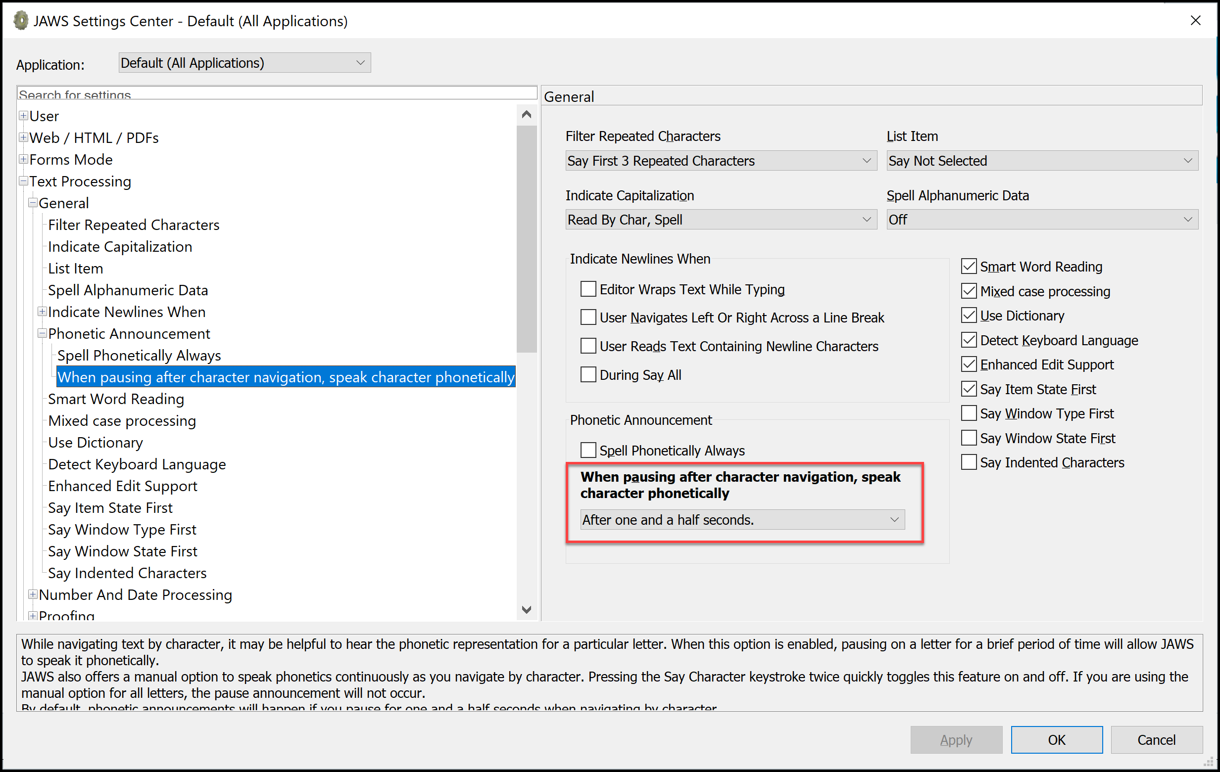Expand the User tree node
Viewport: 1220px width, 772px height.
coord(23,116)
